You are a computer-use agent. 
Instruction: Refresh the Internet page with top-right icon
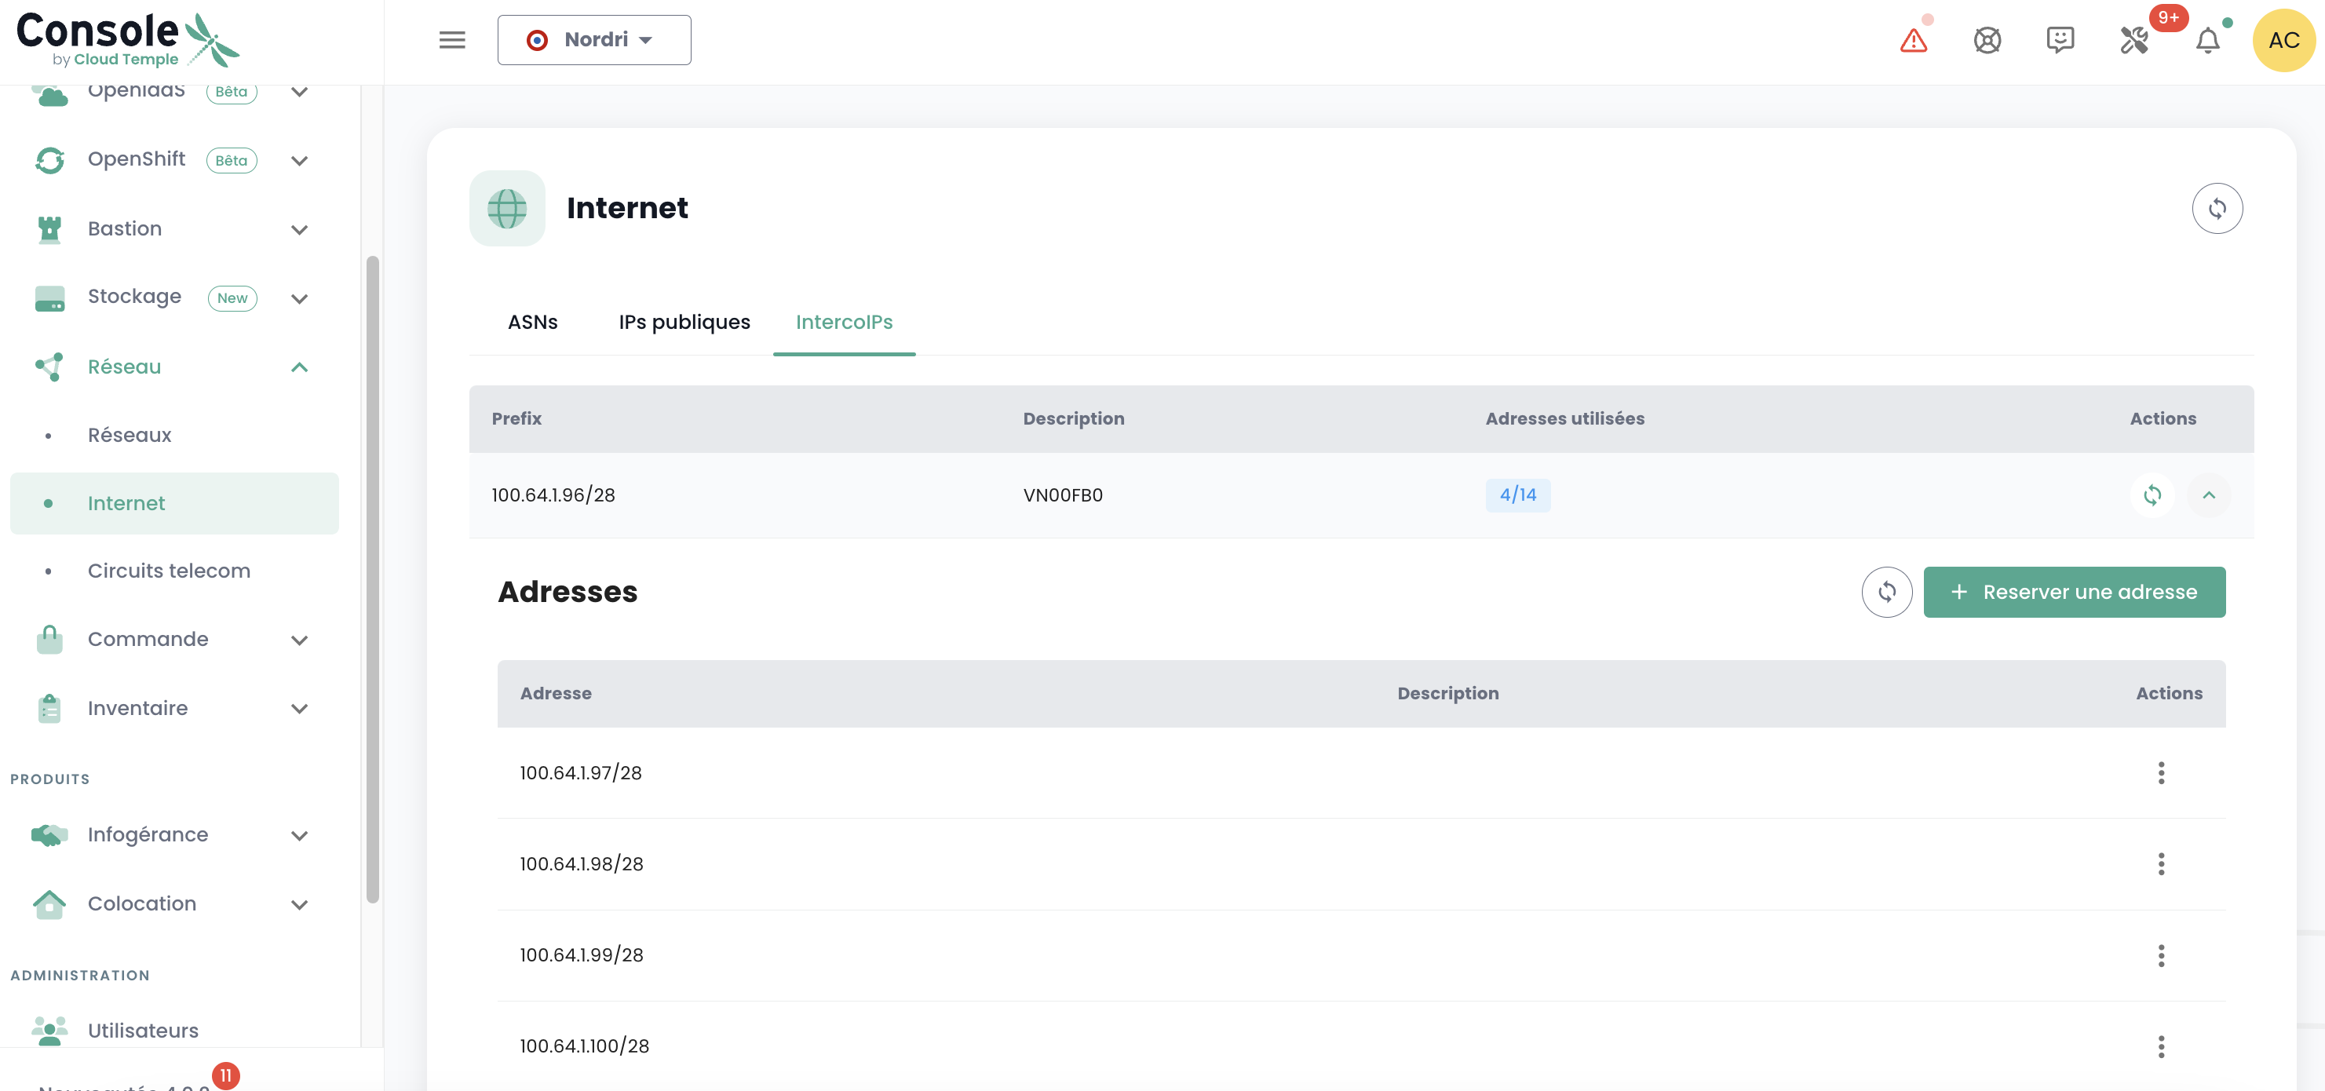pyautogui.click(x=2217, y=209)
